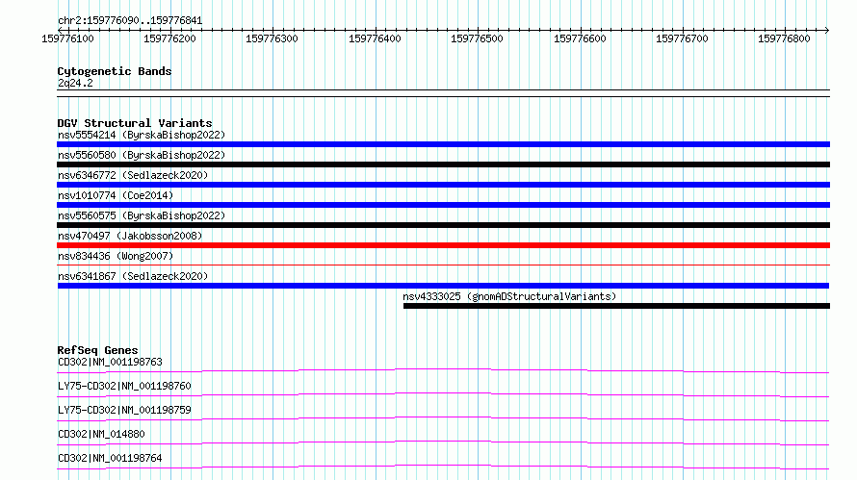Click the red bar for nsv470497

(443, 245)
